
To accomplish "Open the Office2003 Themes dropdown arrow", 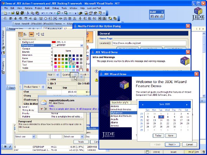I will (x=64, y=24).
